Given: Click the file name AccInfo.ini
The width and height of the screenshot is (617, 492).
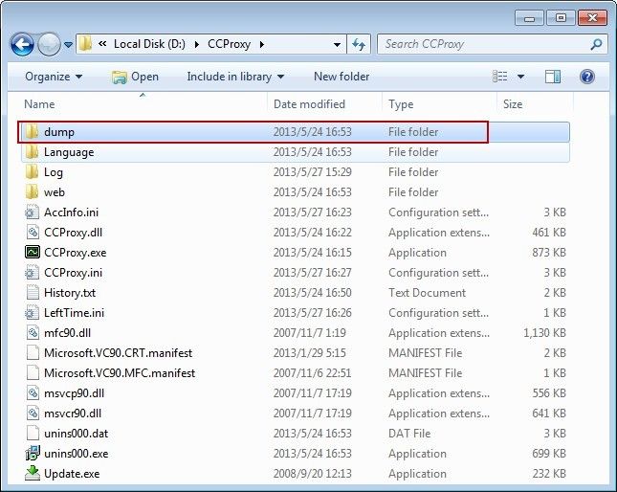Looking at the screenshot, I should (x=71, y=212).
